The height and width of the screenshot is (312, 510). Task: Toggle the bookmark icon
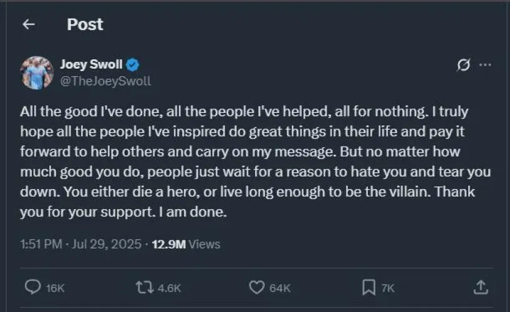coord(368,286)
